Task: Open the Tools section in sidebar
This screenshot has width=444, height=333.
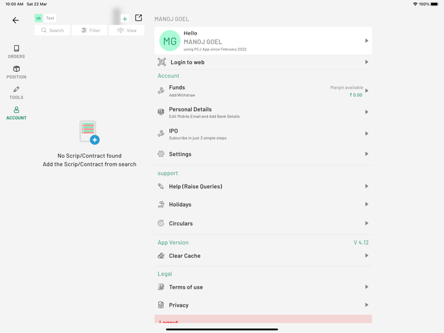Action: click(x=16, y=92)
